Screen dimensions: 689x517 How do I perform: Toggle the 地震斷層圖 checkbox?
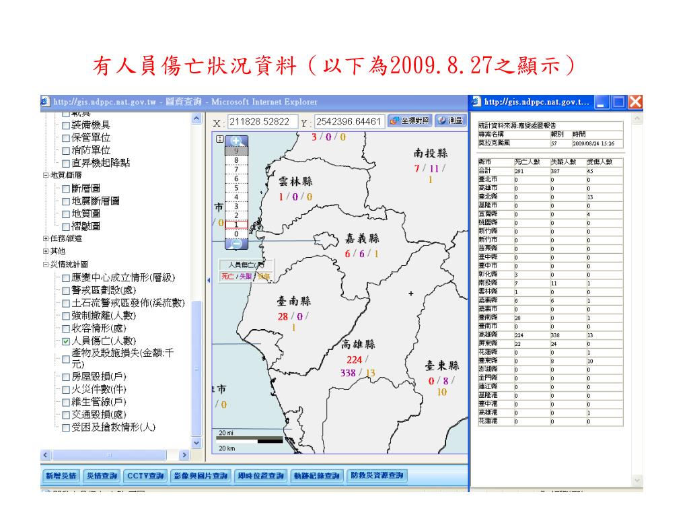pos(66,202)
